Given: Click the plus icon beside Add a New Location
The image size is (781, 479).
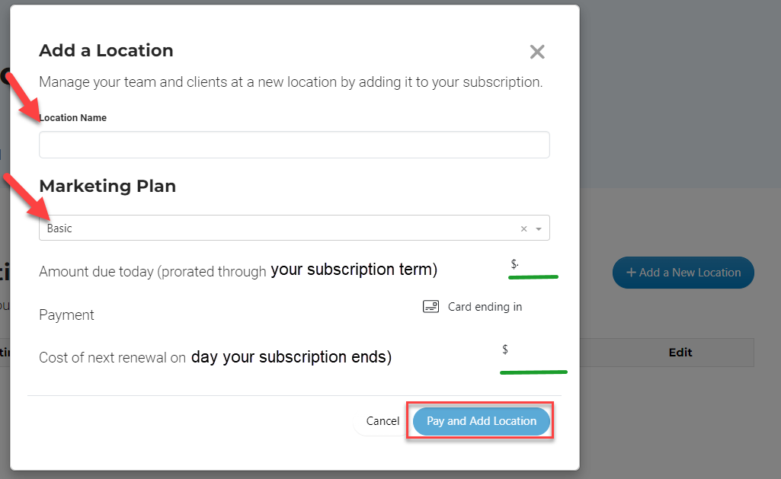Looking at the screenshot, I should coord(631,273).
